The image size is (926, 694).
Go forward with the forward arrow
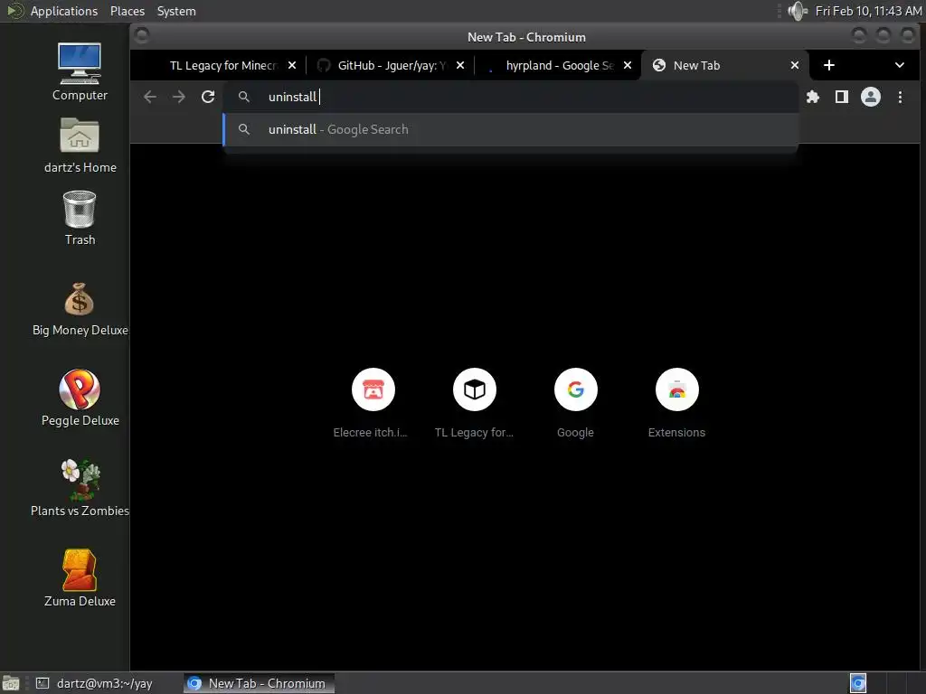(179, 97)
